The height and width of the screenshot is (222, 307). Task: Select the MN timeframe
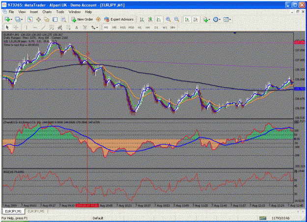pyautogui.click(x=173, y=28)
